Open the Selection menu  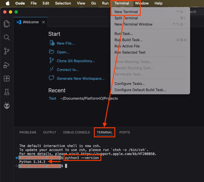(63, 3)
